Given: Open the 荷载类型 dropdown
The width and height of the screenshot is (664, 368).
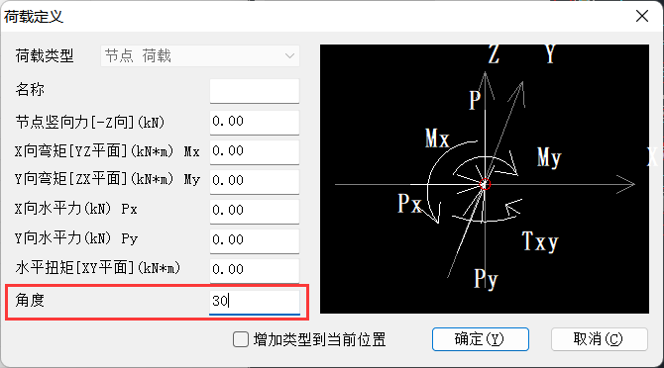Looking at the screenshot, I should [x=200, y=55].
